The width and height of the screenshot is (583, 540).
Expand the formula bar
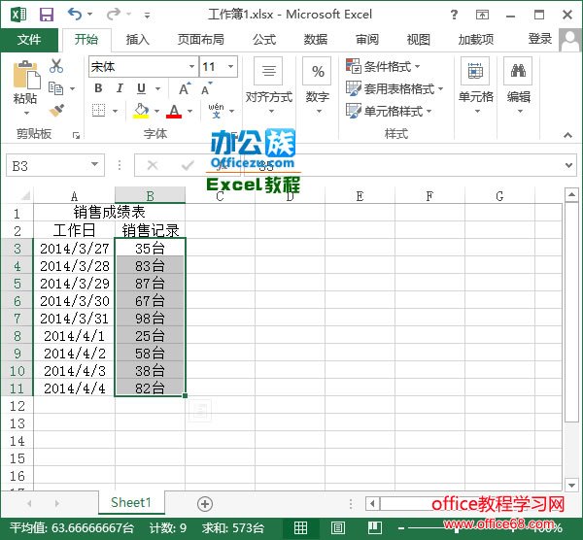pyautogui.click(x=568, y=165)
